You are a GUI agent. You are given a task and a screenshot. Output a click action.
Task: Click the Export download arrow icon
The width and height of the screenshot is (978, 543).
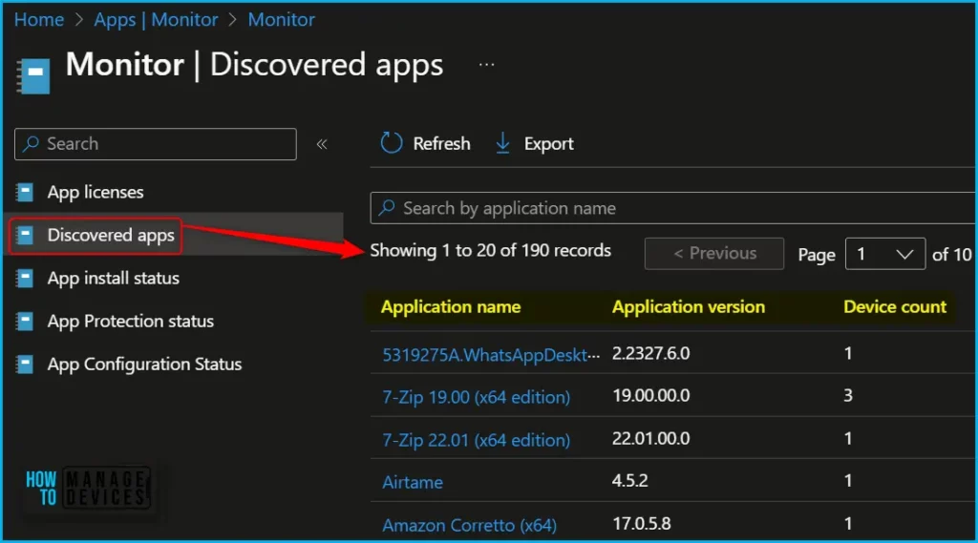pyautogui.click(x=503, y=143)
